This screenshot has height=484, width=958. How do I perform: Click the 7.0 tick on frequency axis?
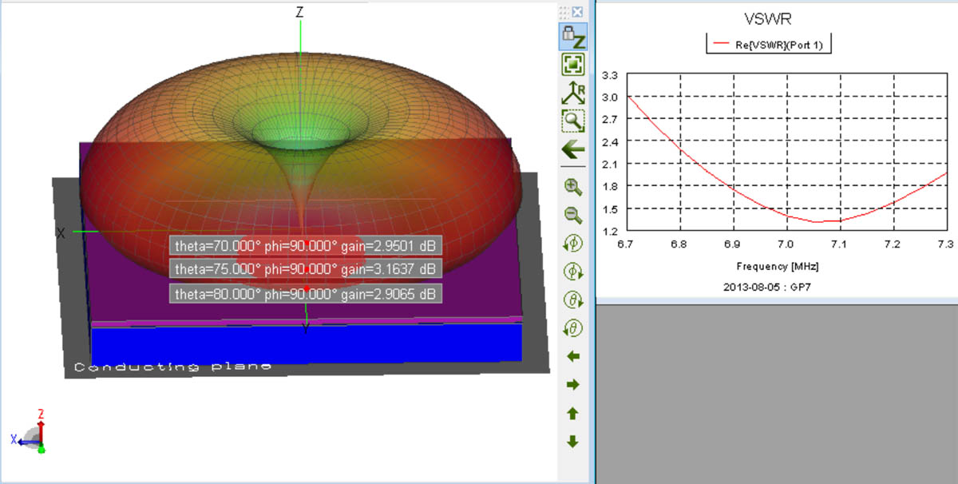point(786,243)
